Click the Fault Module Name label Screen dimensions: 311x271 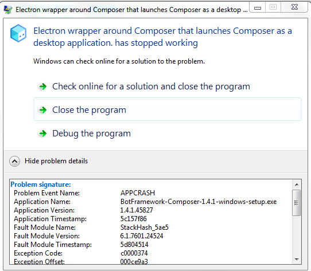[45, 227]
